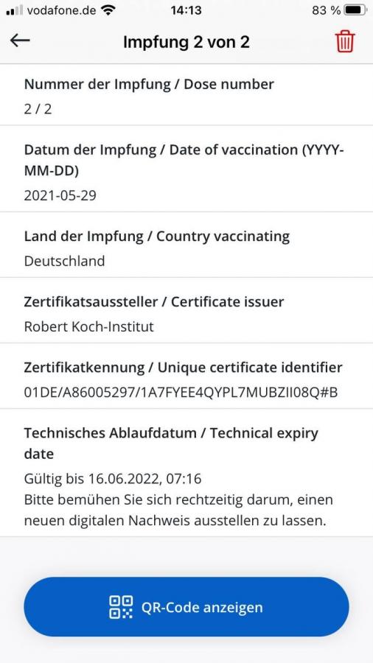Tap the 'Land der Impfung' label
This screenshot has width=373, height=663.
pos(84,236)
